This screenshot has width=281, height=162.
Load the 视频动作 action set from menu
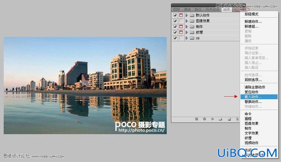(x=251, y=143)
